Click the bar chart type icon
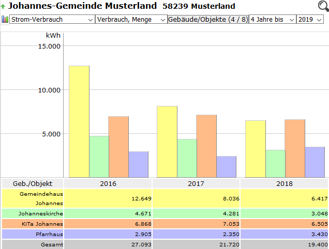This screenshot has height=249, width=329. click(x=5, y=19)
